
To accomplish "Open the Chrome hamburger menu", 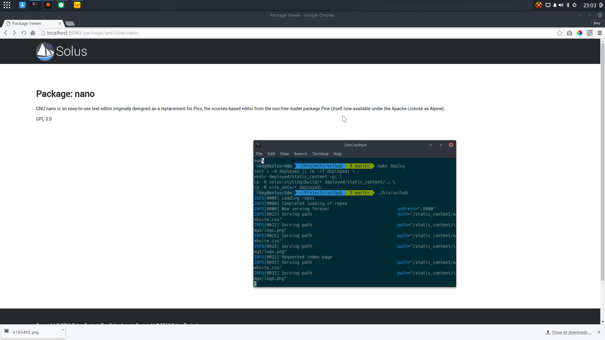I will (x=600, y=33).
